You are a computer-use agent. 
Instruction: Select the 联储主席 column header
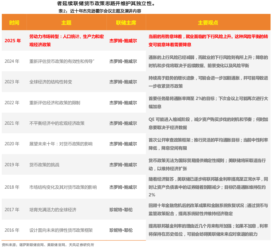(x=126, y=23)
